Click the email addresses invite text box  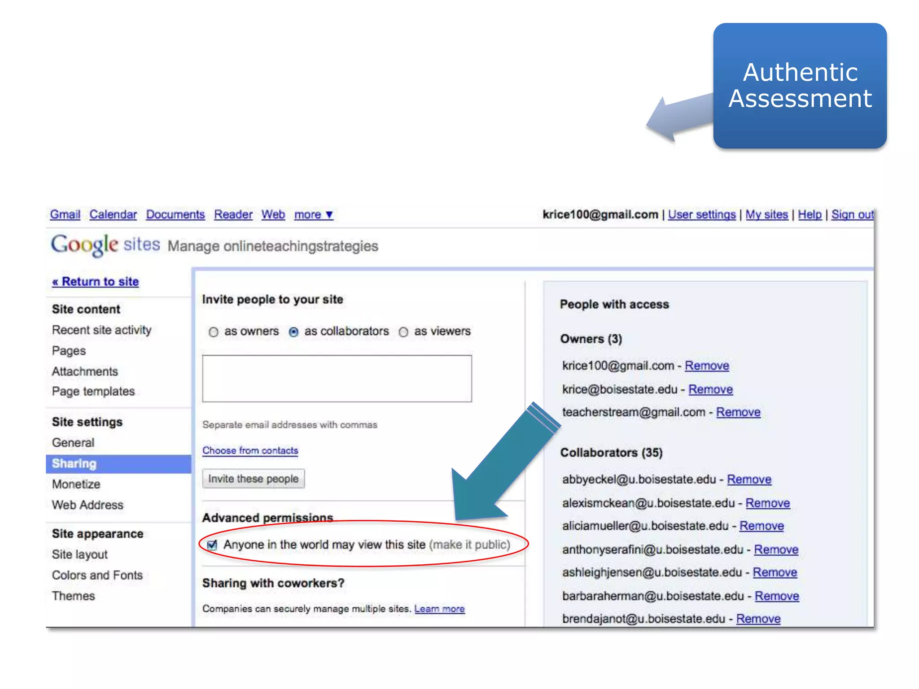point(337,379)
